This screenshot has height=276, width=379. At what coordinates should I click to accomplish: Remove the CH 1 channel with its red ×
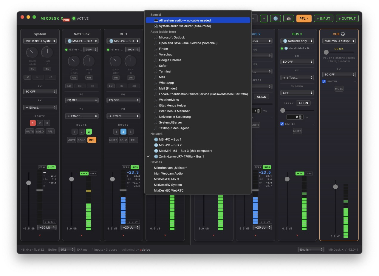(123, 235)
